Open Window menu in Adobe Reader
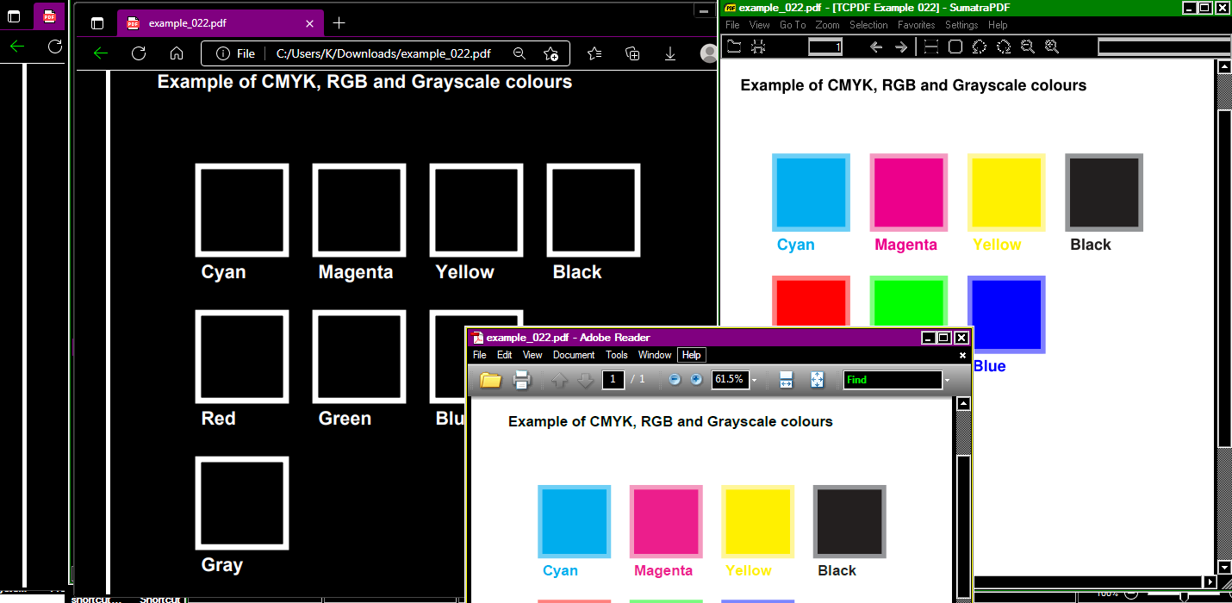Screen dimensions: 1232x603 pyautogui.click(x=655, y=355)
